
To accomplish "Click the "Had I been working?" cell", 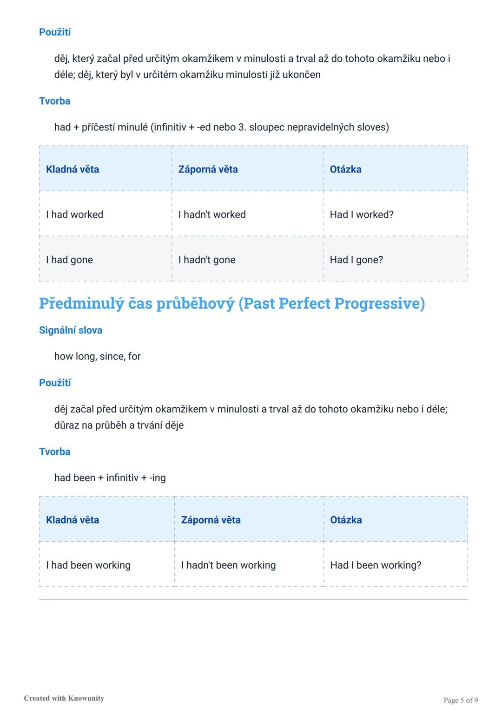I will point(376,565).
